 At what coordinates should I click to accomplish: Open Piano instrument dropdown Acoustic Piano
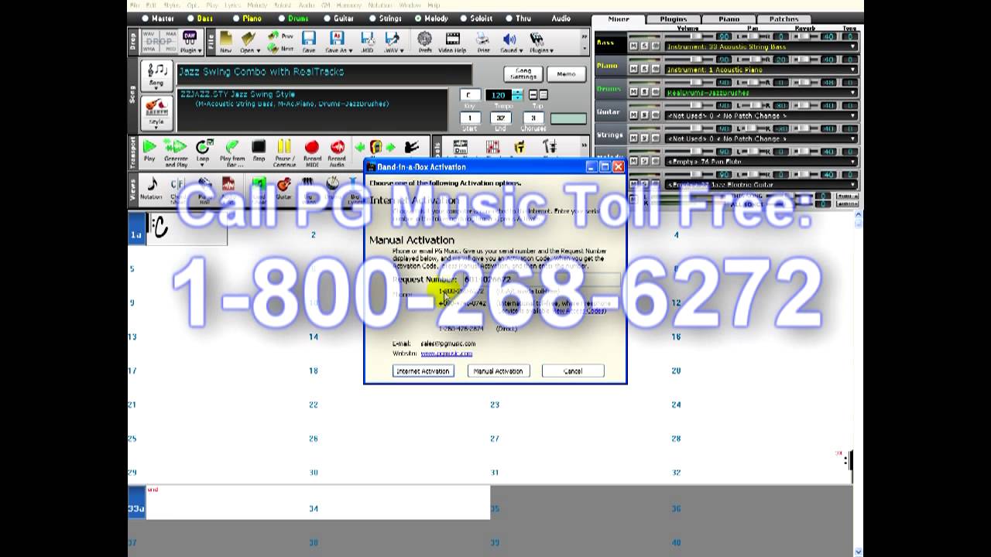coord(761,70)
